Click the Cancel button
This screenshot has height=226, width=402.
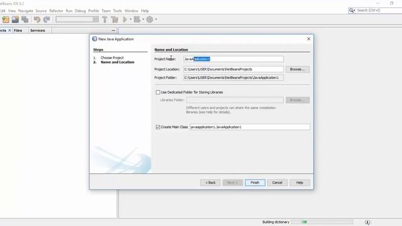tap(277, 183)
